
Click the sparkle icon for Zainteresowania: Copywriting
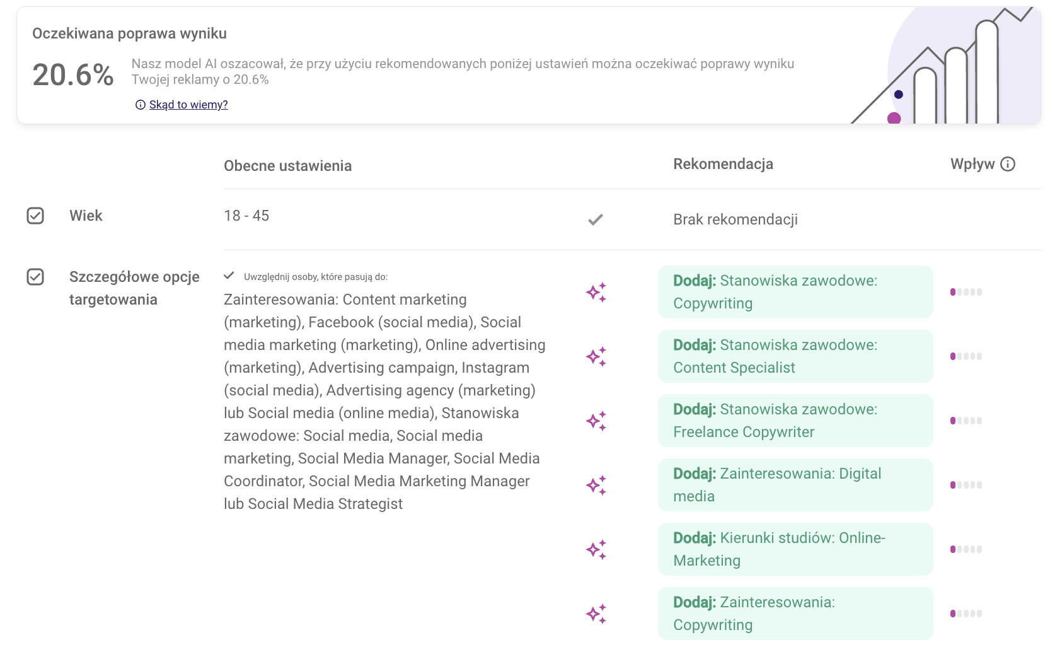click(596, 614)
